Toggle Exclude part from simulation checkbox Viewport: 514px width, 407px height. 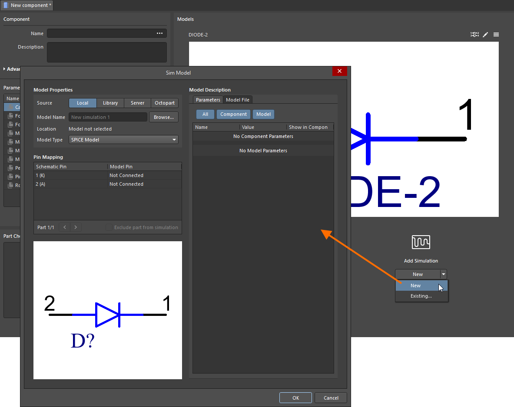click(x=109, y=227)
